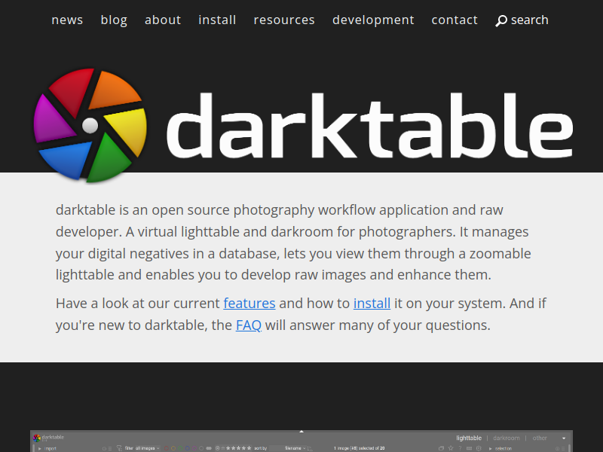The image size is (603, 452).
Task: Navigate to the contact page
Action: [455, 20]
